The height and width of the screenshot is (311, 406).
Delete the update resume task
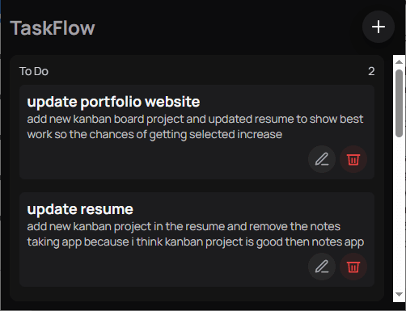[x=353, y=267]
